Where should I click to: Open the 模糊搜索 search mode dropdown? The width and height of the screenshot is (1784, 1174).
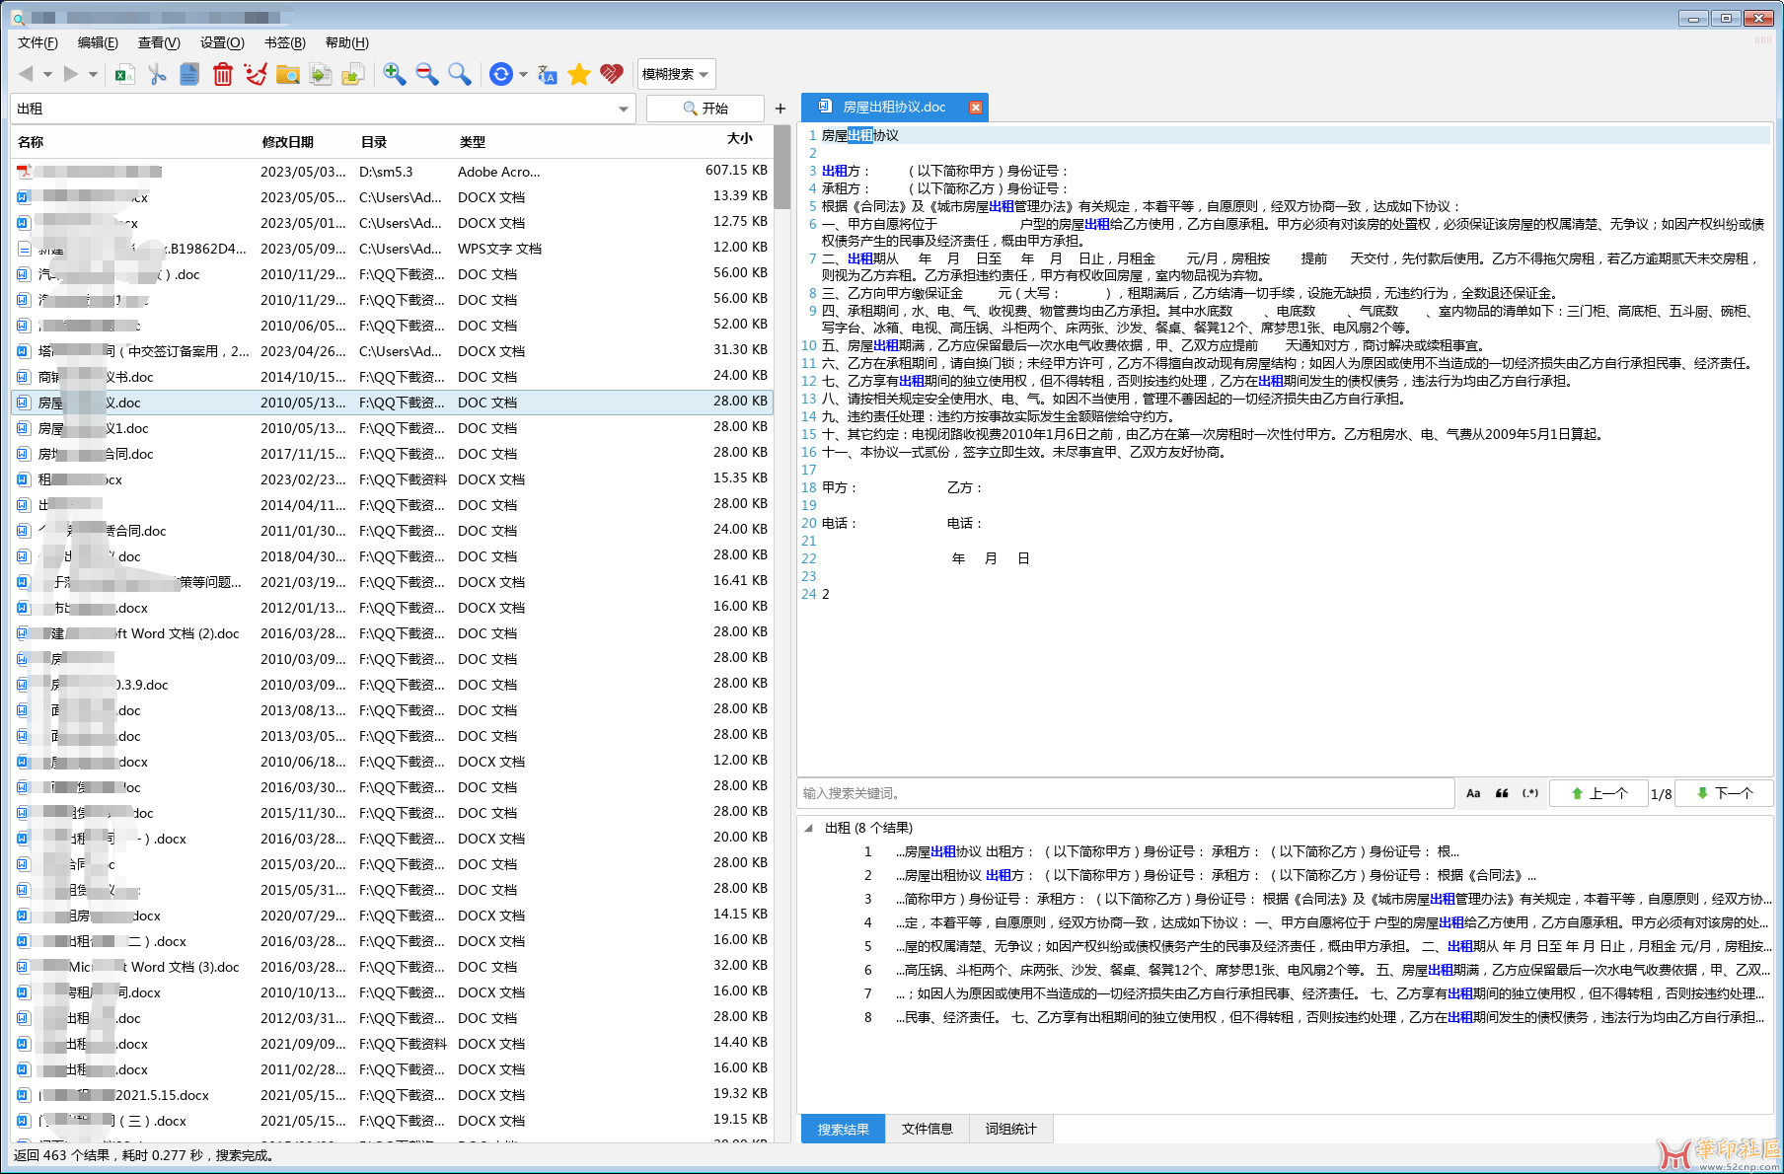[x=676, y=74]
